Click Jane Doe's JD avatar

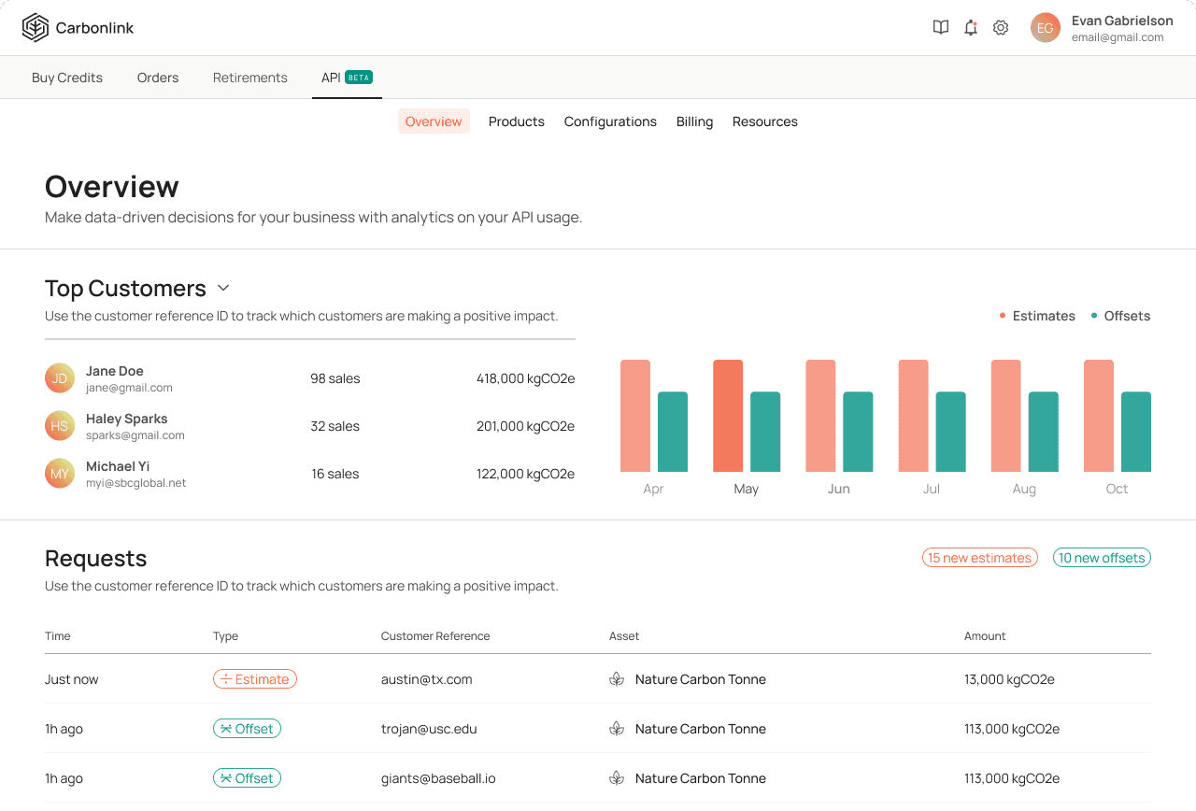pos(60,378)
